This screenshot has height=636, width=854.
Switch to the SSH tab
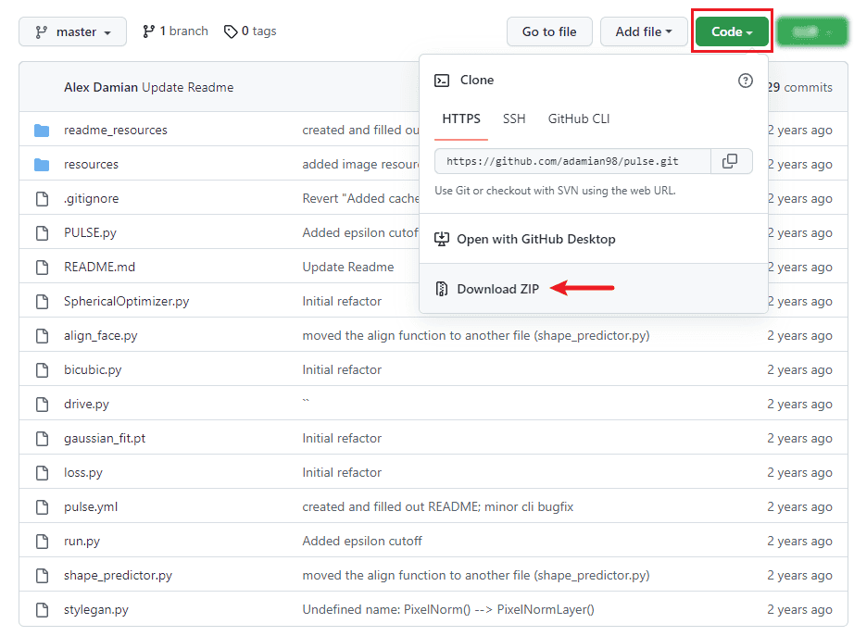click(x=514, y=118)
